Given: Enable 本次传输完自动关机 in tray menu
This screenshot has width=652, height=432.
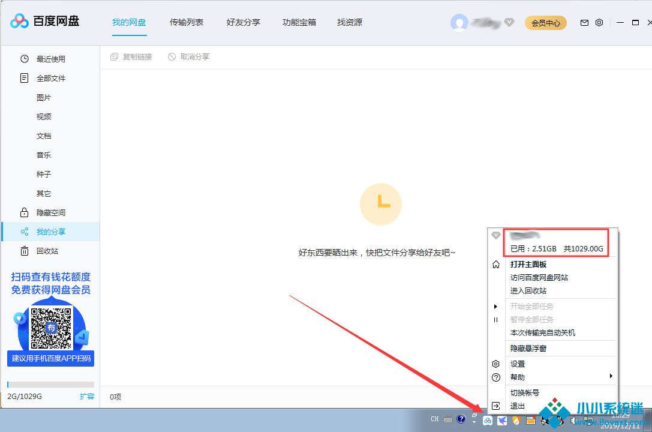Looking at the screenshot, I should point(542,333).
